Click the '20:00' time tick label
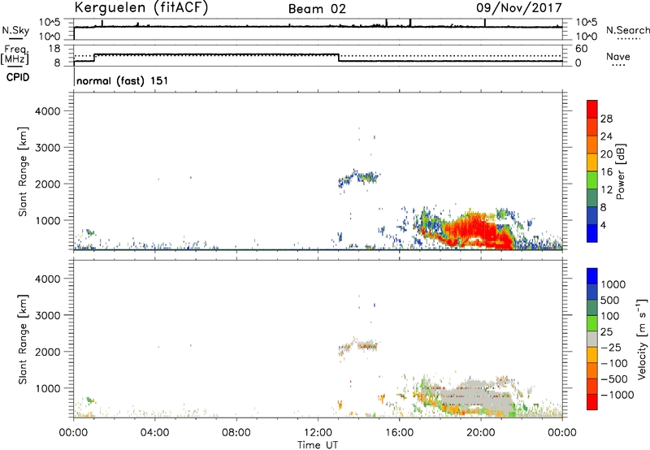 pos(480,433)
